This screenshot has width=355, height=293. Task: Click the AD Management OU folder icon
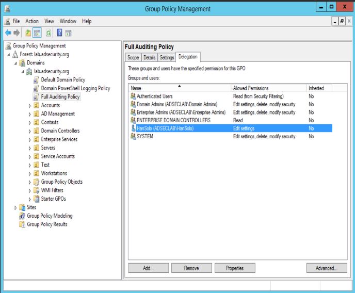pyautogui.click(x=36, y=114)
